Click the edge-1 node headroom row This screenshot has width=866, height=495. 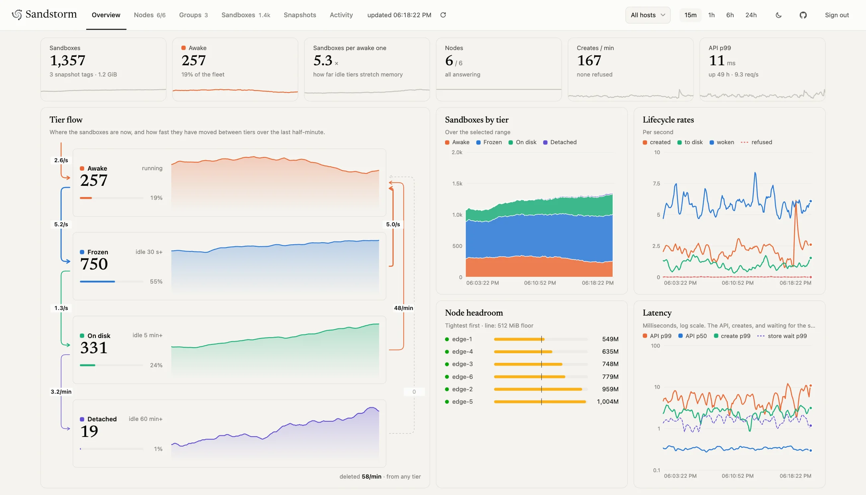click(532, 339)
